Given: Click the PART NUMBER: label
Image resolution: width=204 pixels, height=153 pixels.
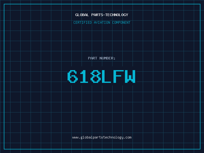Looking at the screenshot, I should tap(102, 58).
